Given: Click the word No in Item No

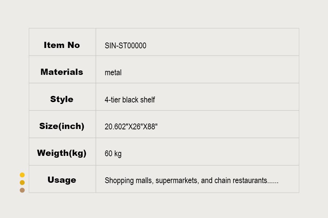Looking at the screenshot, I should click(73, 45).
